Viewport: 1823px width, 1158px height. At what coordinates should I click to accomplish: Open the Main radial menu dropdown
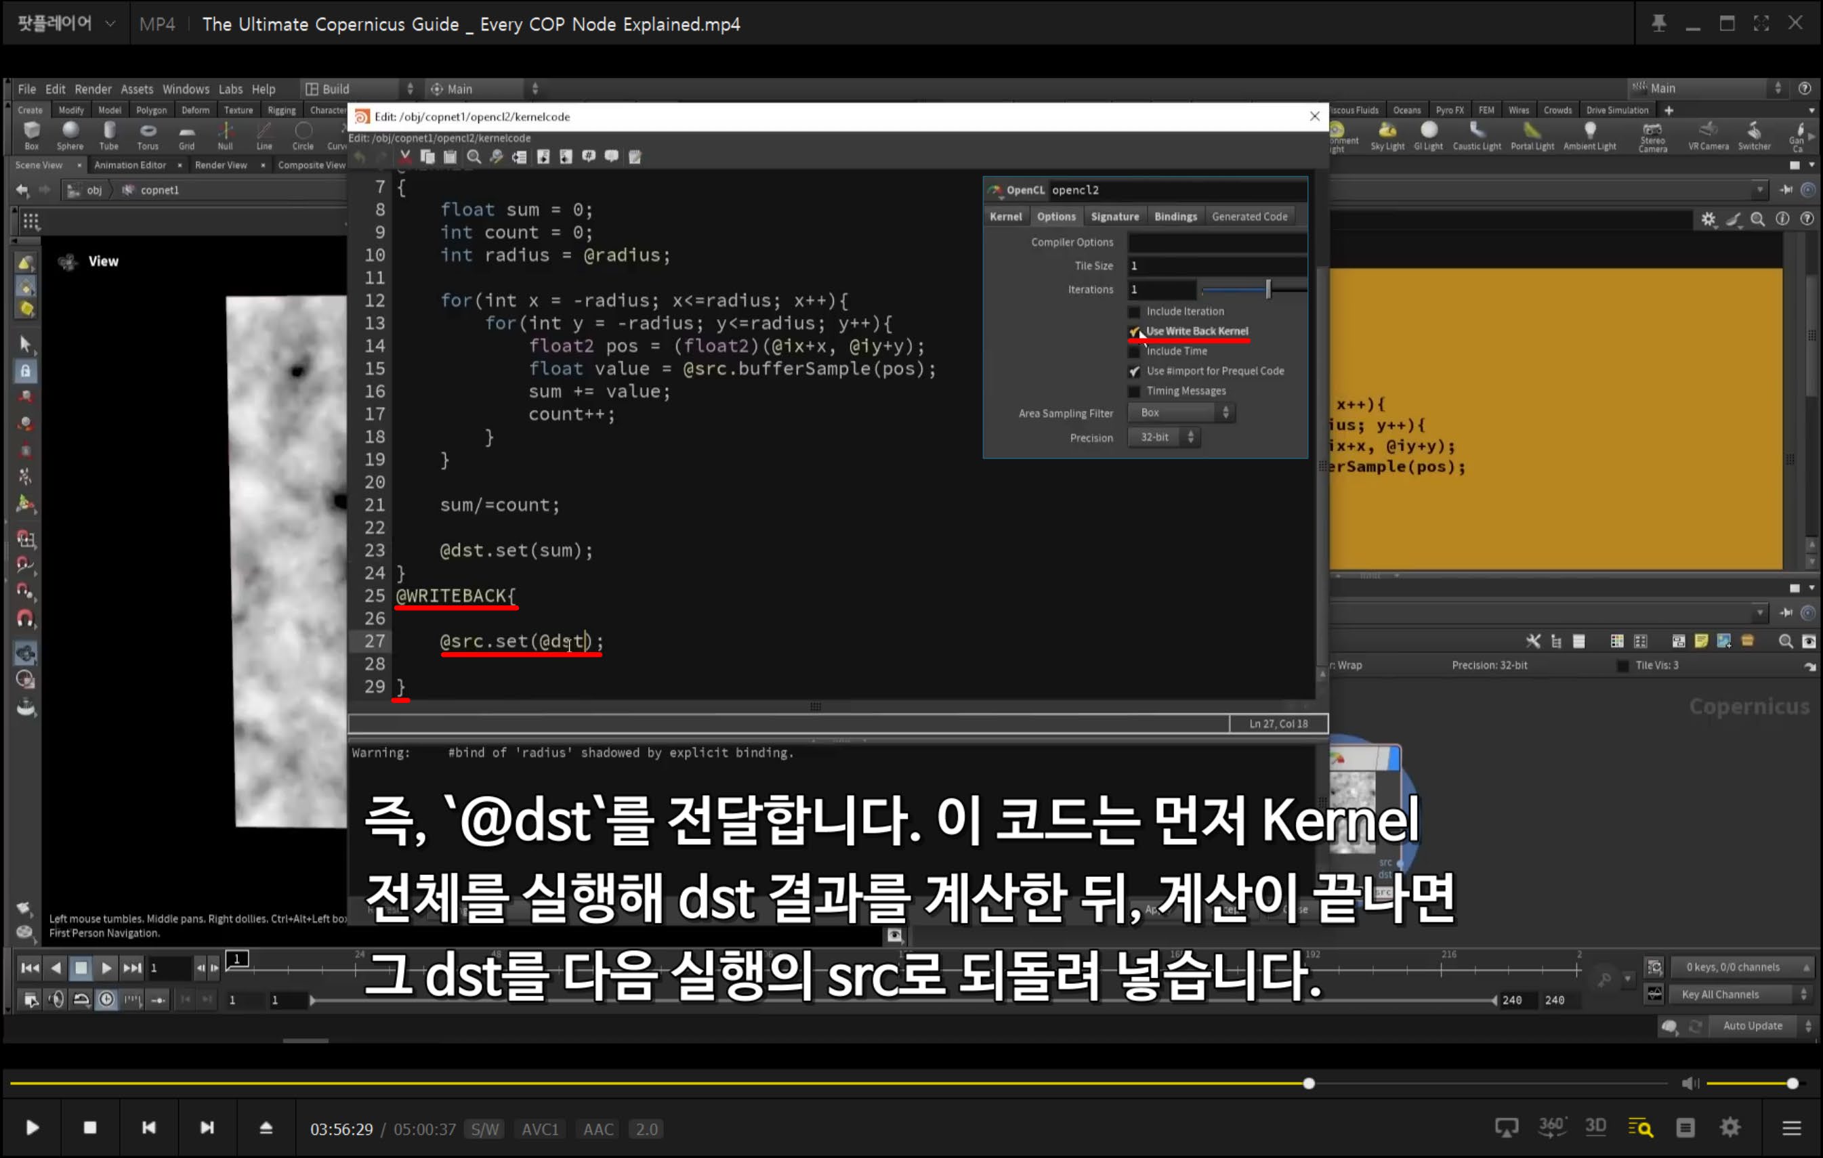click(x=484, y=89)
